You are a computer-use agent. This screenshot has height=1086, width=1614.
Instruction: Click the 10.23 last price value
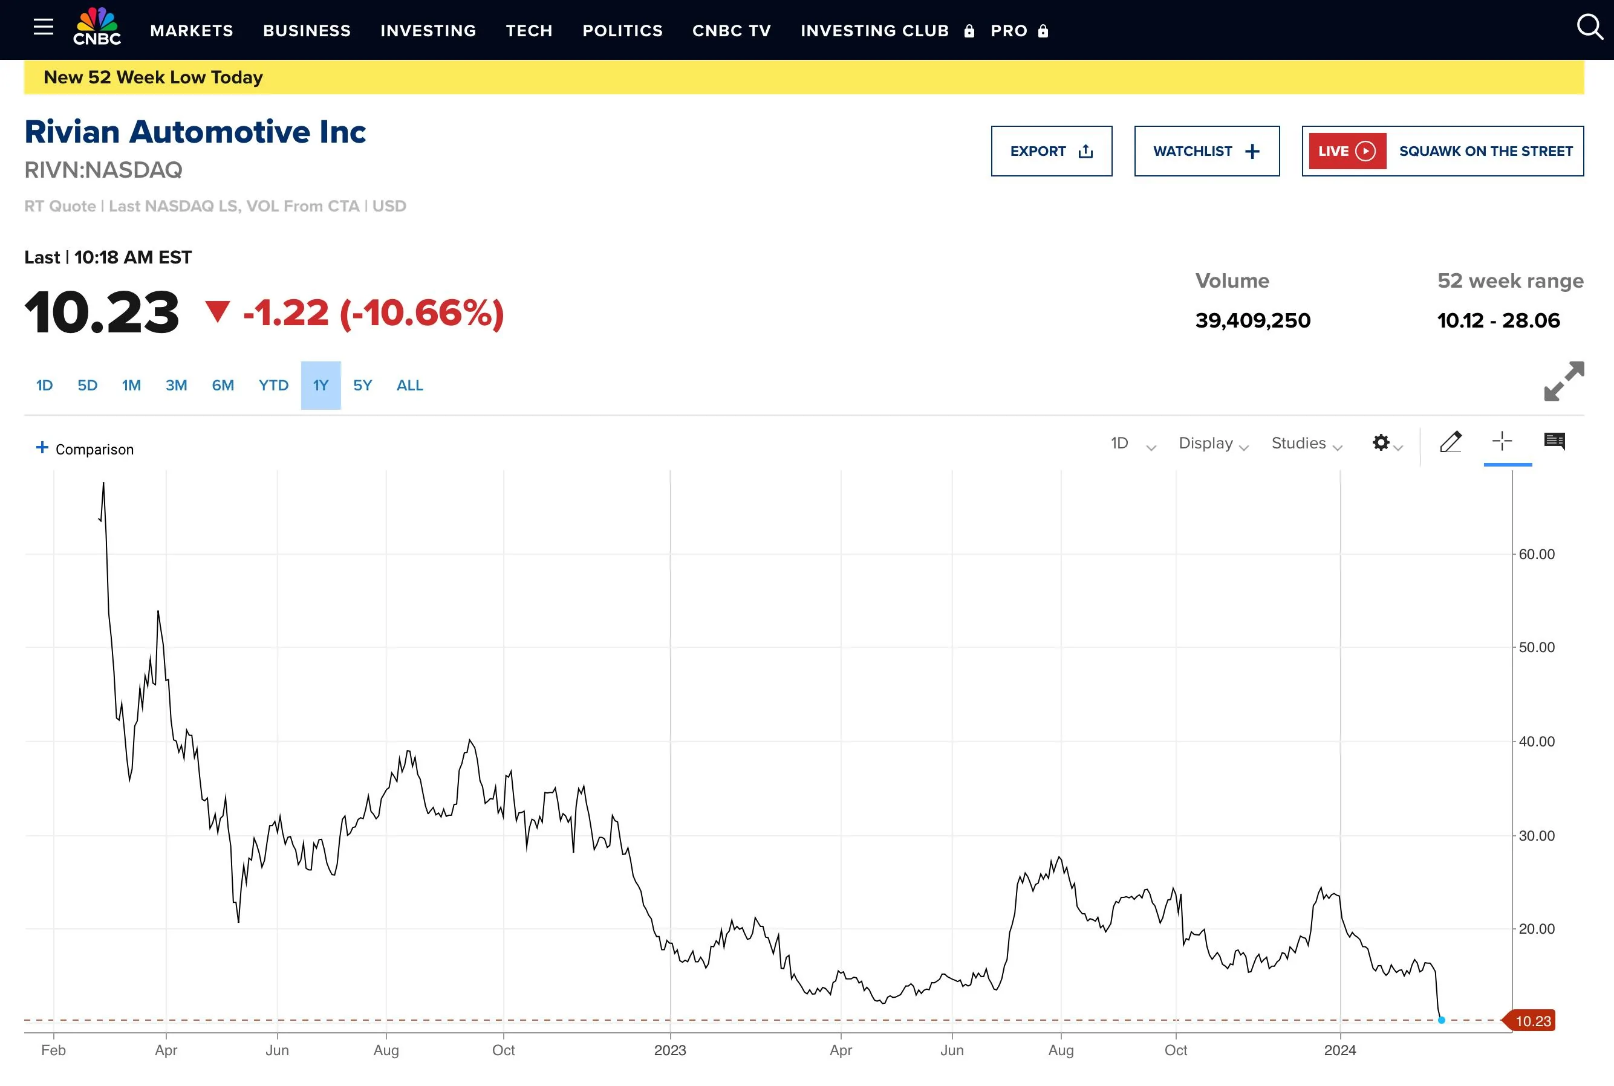coord(102,312)
